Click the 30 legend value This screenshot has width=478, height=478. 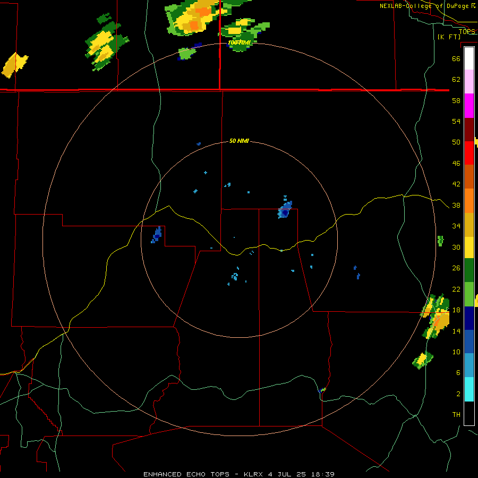click(x=456, y=247)
